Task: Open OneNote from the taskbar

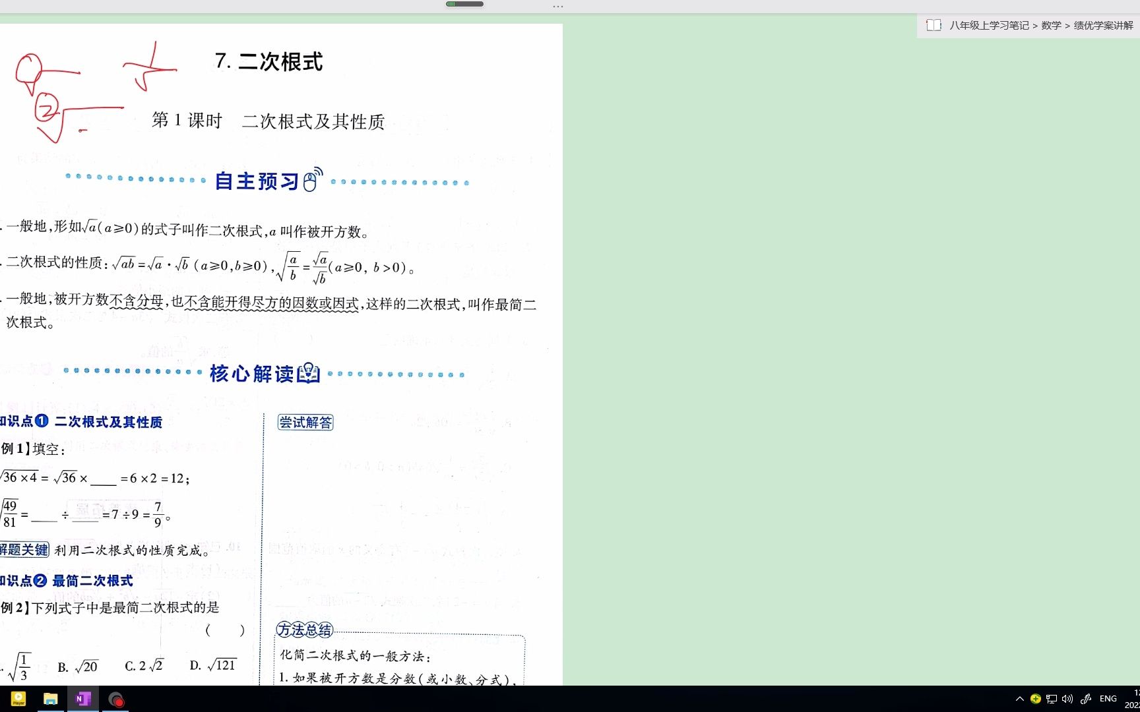Action: (83, 699)
